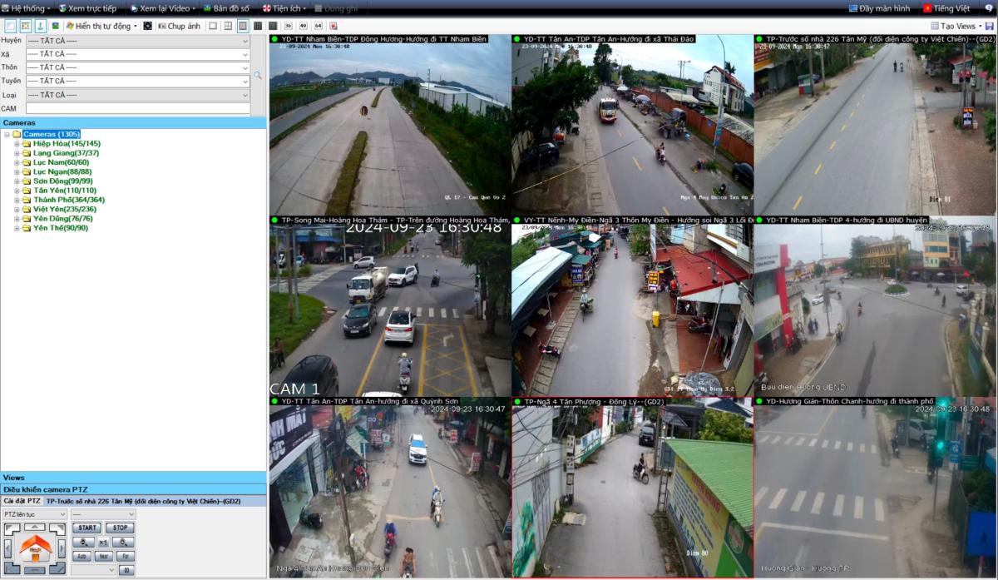
Task: Click the search magnifier beside the filters
Action: 258,76
